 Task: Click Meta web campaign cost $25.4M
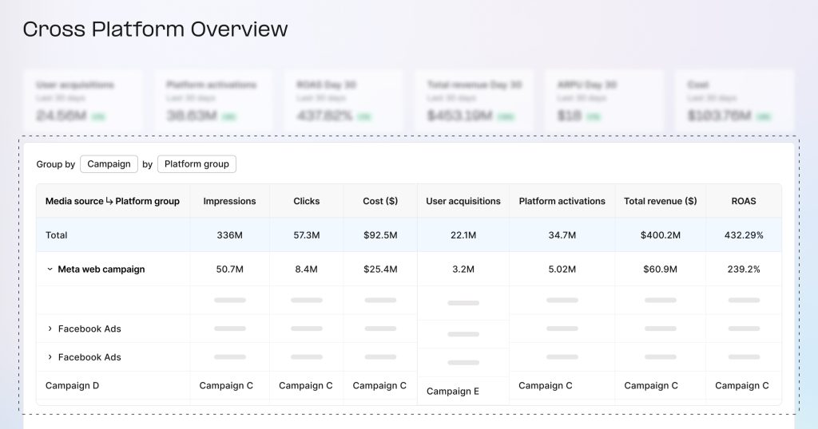[x=380, y=270]
